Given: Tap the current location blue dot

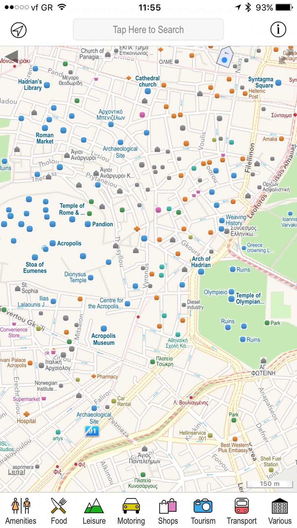Looking at the screenshot, I should coord(224,60).
